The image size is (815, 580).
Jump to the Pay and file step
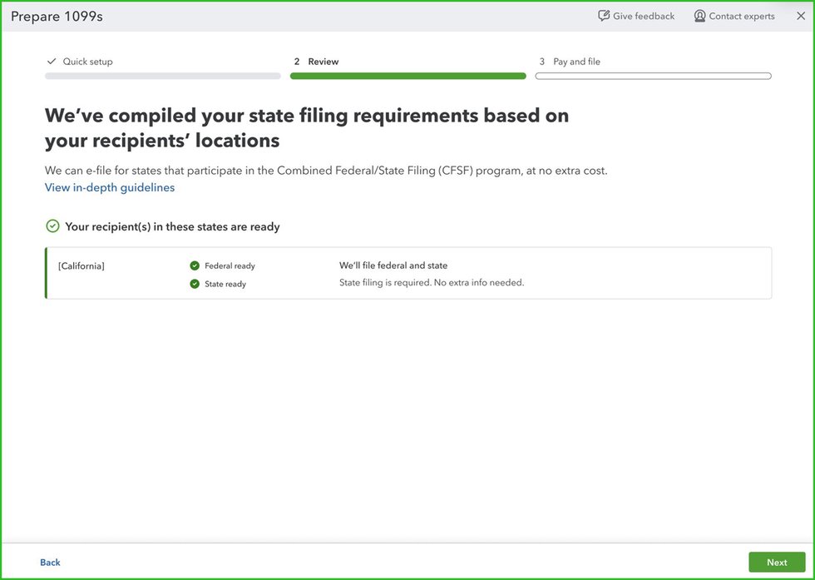576,62
